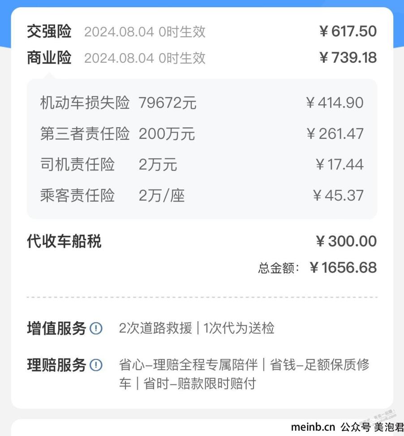404x436 pixels.
Task: Open the 省心–理赔全程专属陪伴 text
Action: click(x=189, y=365)
